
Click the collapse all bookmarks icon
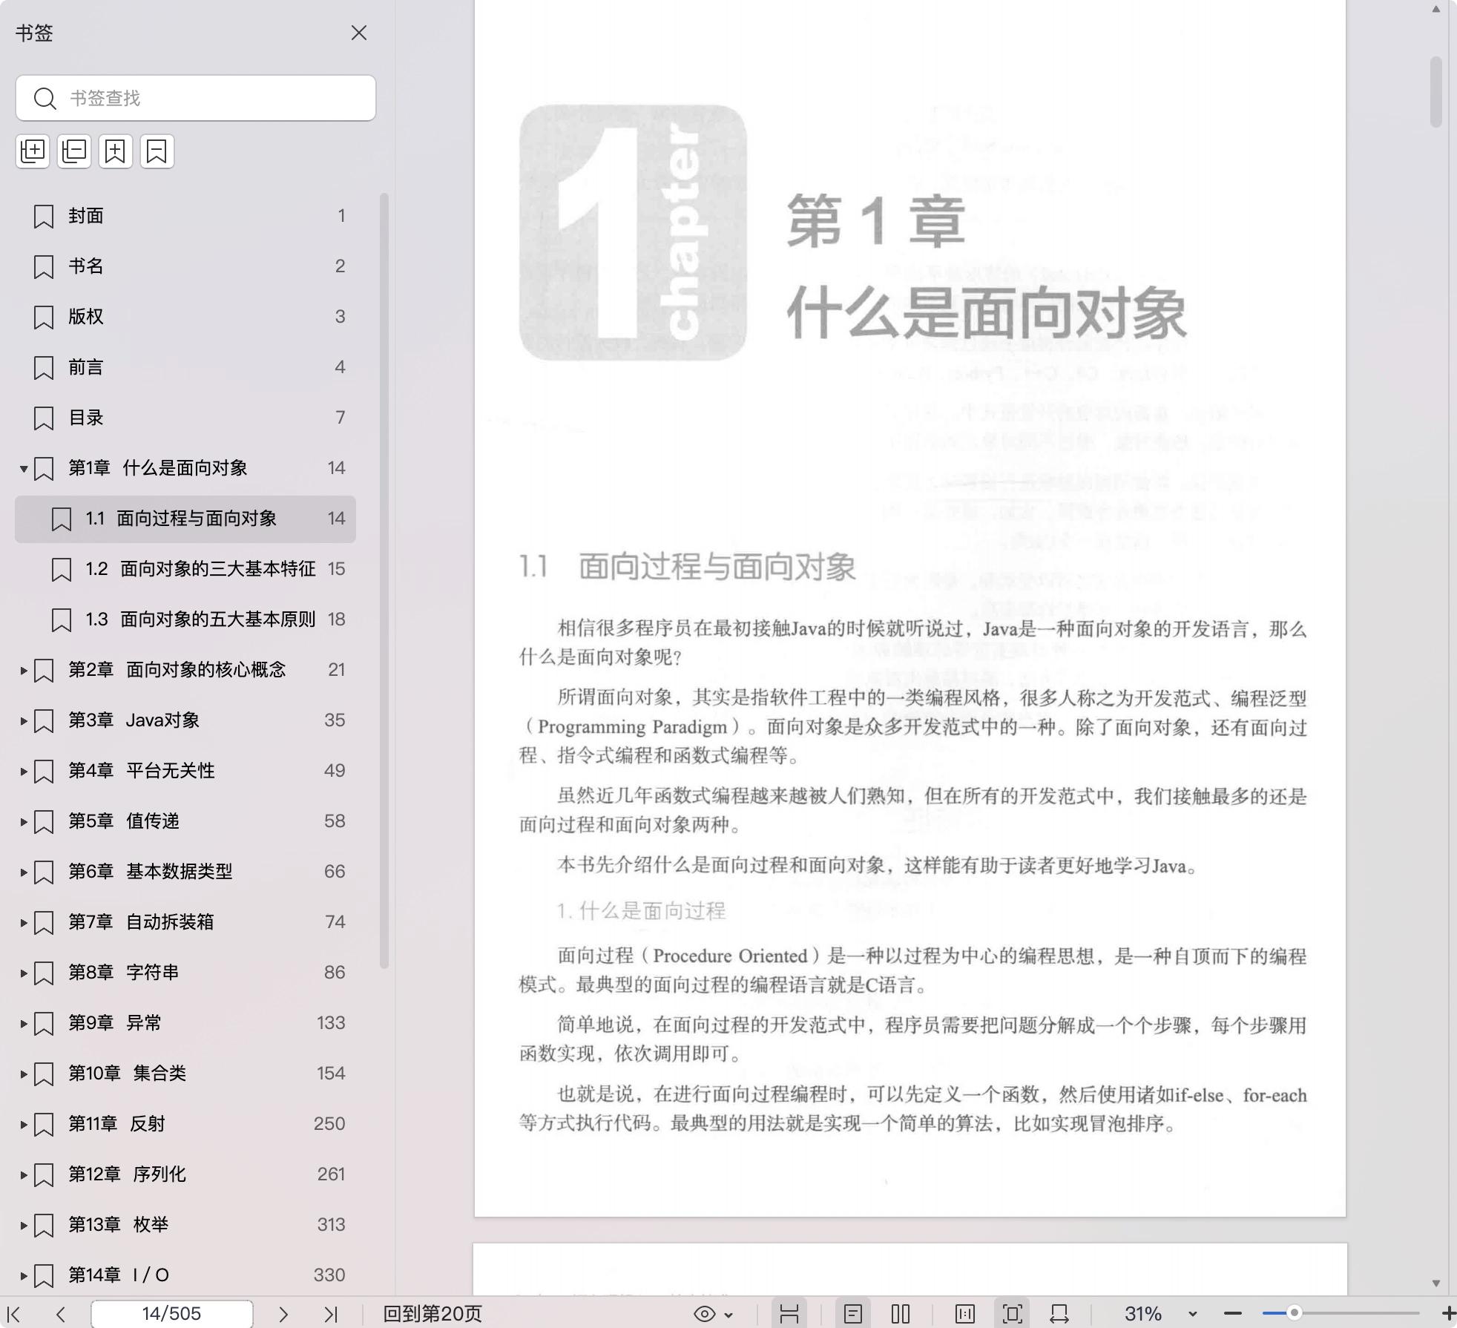tap(74, 151)
